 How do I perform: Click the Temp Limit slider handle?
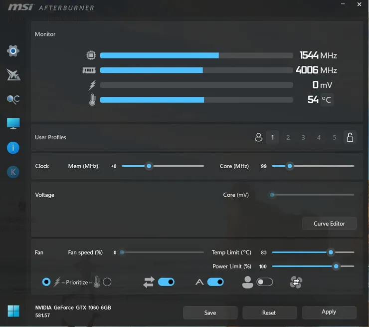331,252
